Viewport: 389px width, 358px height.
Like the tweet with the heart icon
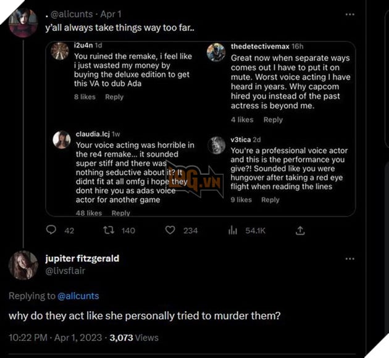pyautogui.click(x=170, y=230)
